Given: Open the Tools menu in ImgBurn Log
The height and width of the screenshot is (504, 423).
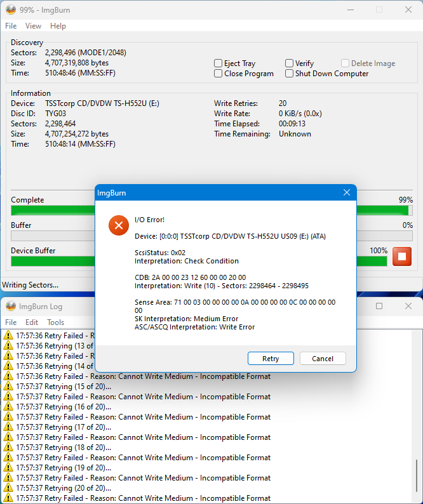Looking at the screenshot, I should 56,322.
